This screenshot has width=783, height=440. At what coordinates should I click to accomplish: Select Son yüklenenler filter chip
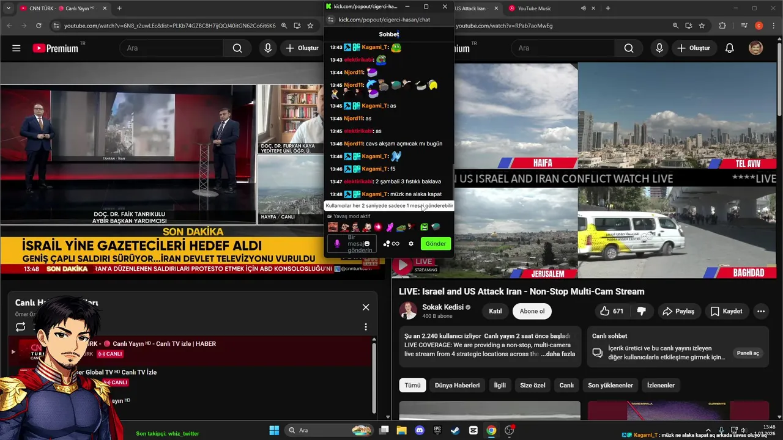pyautogui.click(x=610, y=385)
